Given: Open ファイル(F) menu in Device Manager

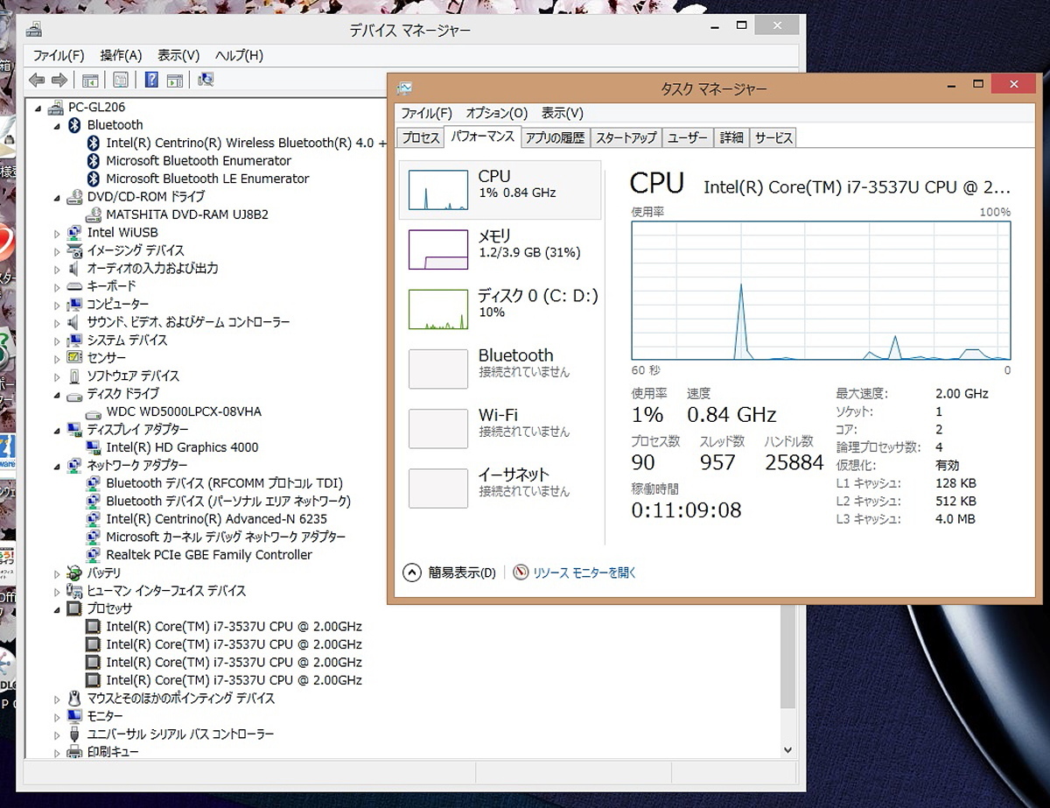Looking at the screenshot, I should click(x=58, y=55).
